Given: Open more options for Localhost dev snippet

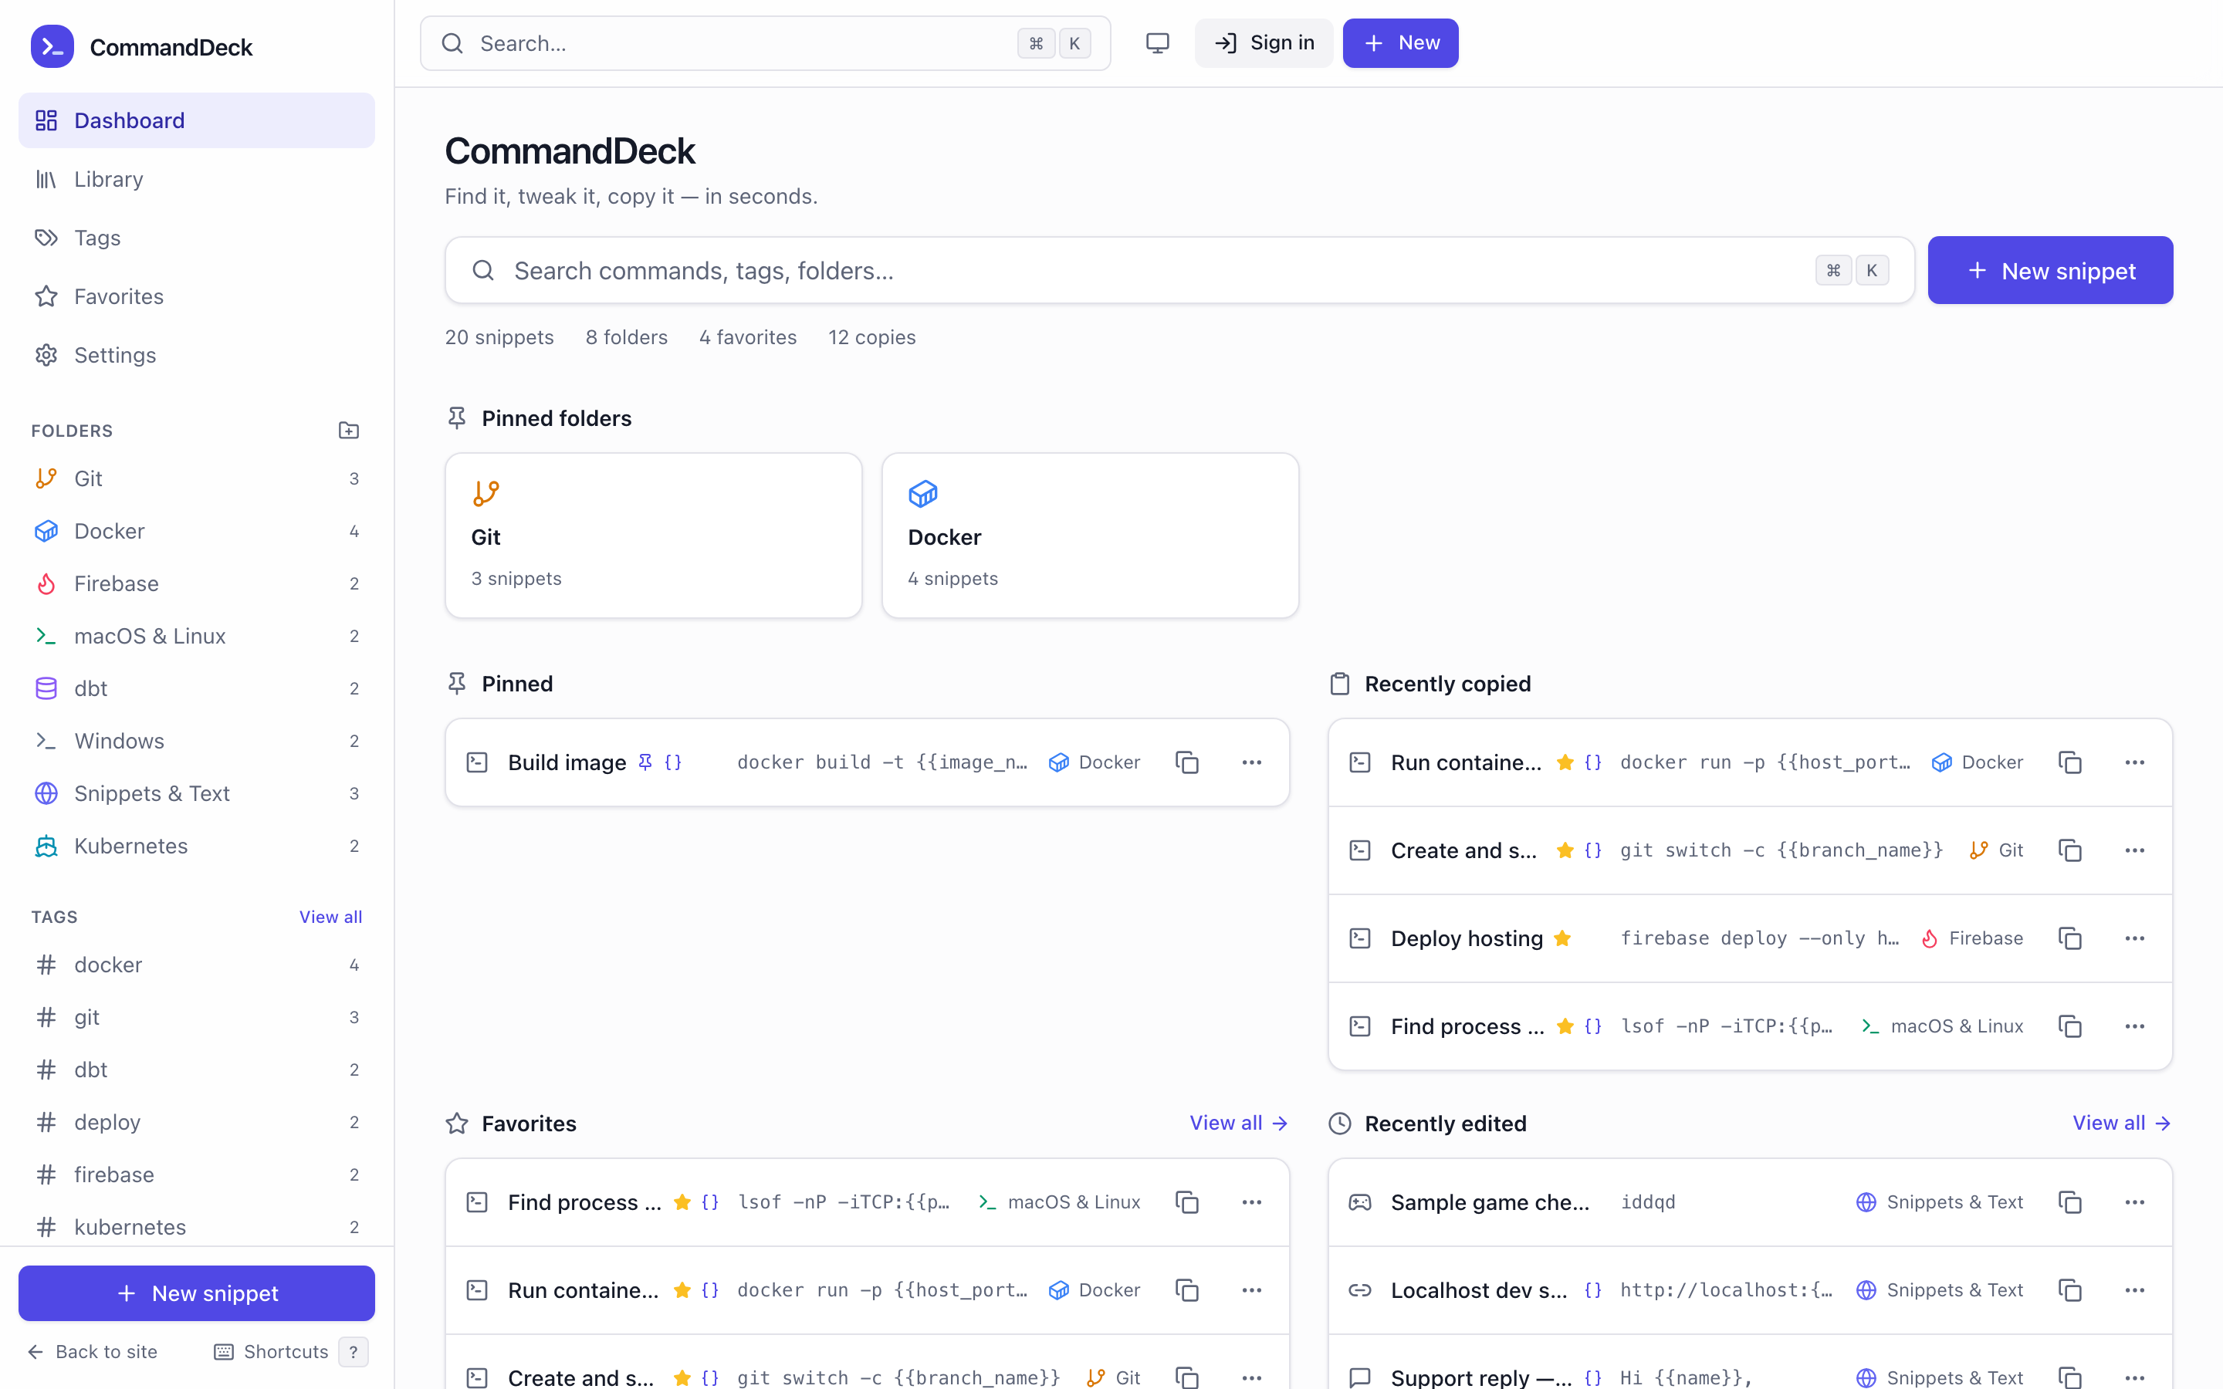Looking at the screenshot, I should 2134,1291.
